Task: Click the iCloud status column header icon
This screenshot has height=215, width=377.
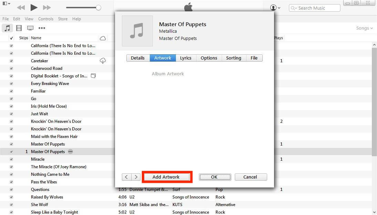Action: 103,38
